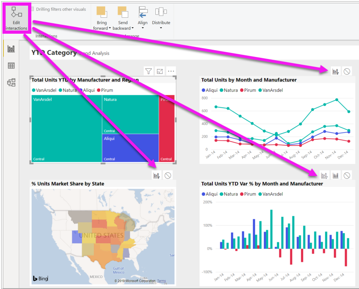
Task: Set filter interaction on the YTD Var % chart
Action: coord(324,175)
